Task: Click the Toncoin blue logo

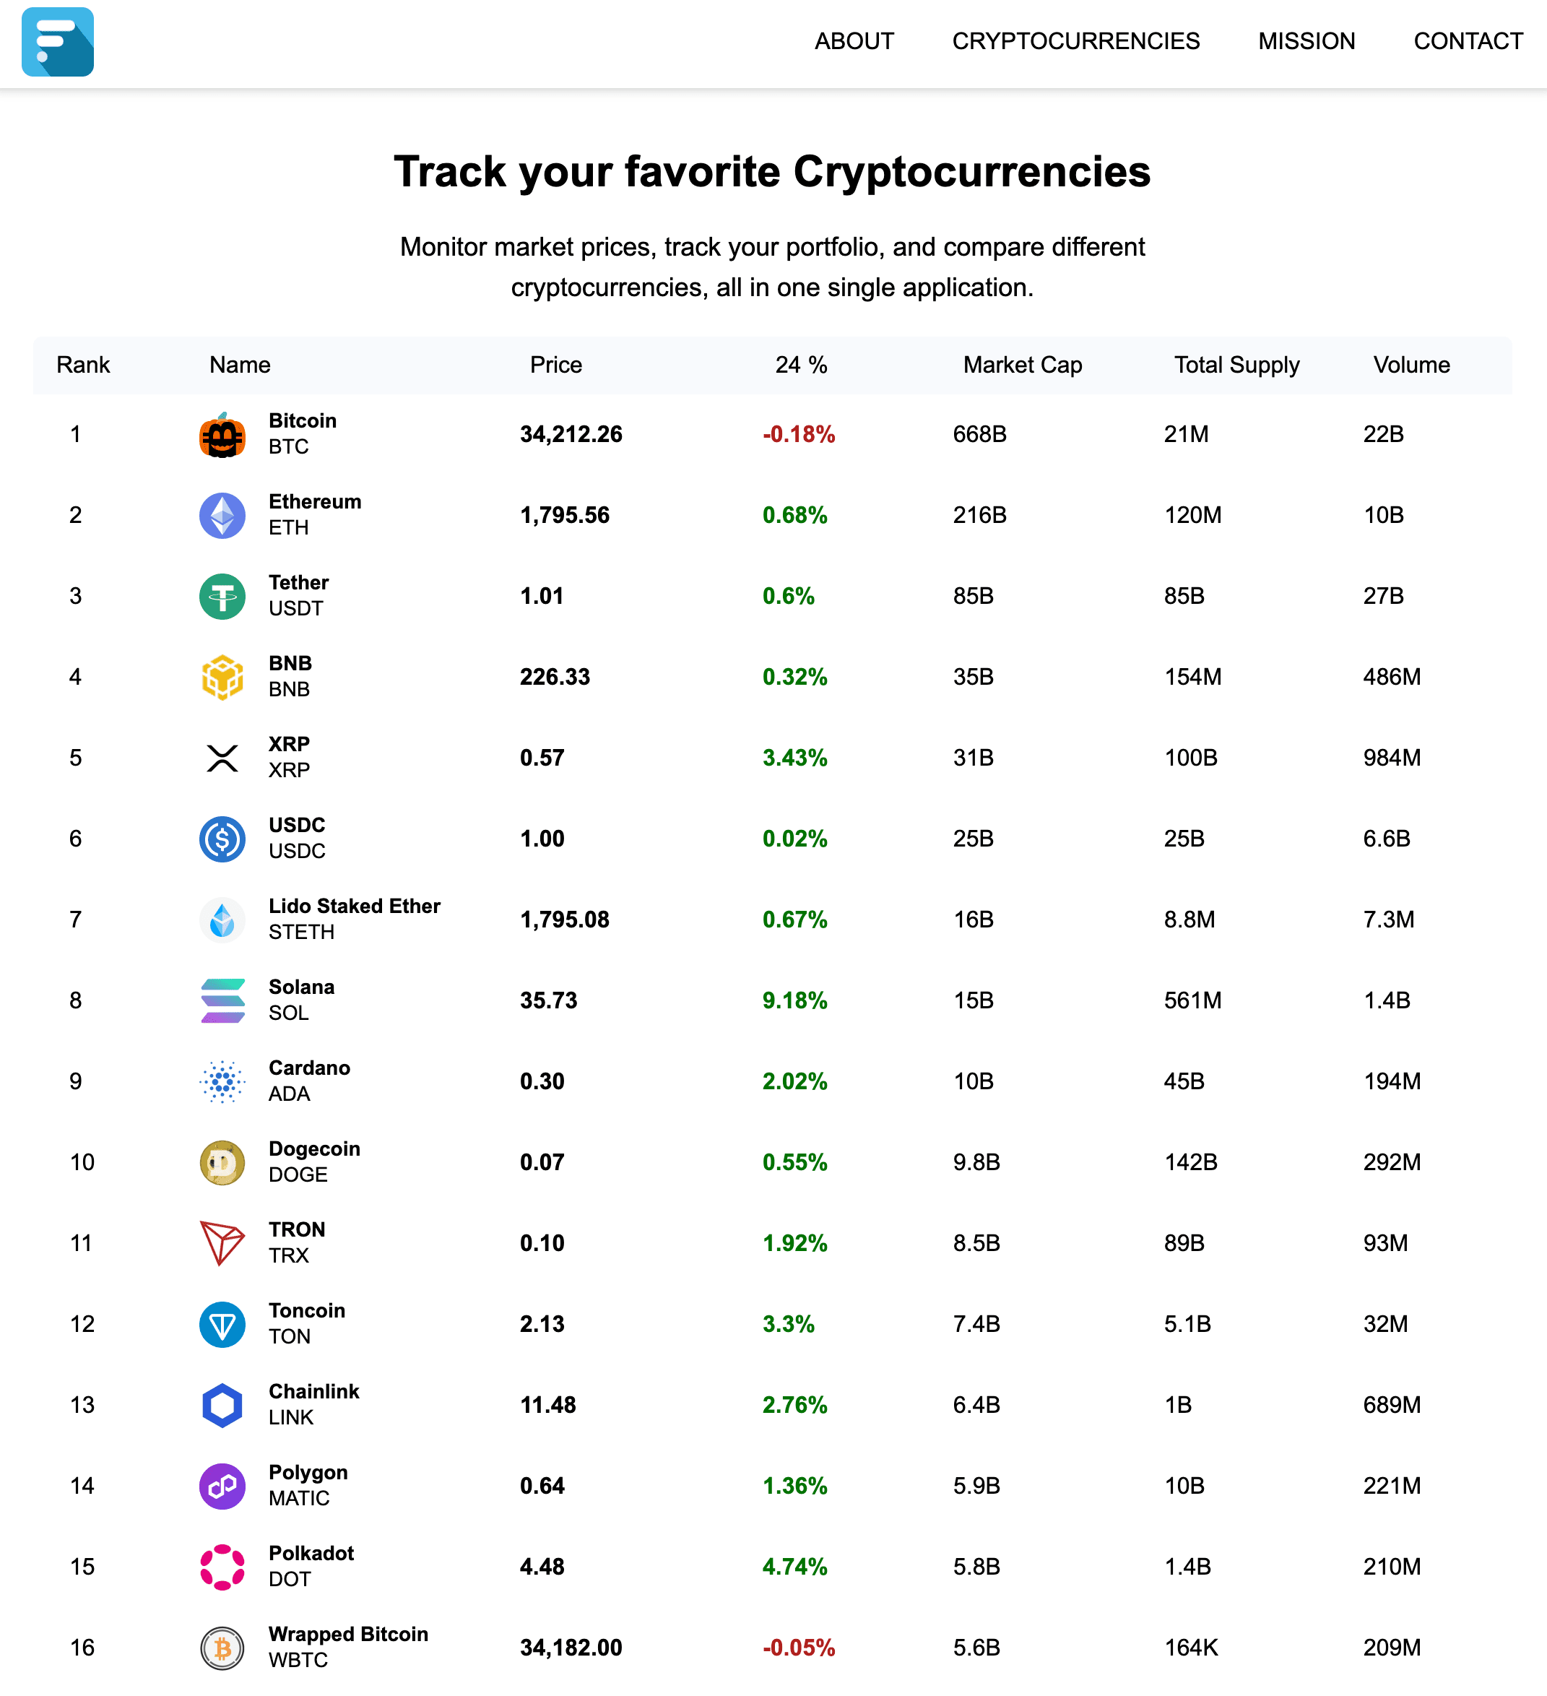Action: tap(221, 1323)
